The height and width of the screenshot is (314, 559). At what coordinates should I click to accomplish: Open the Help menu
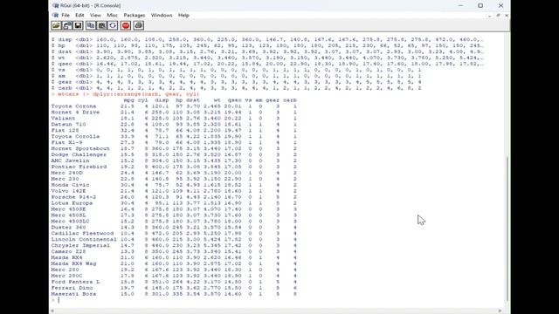tap(183, 16)
